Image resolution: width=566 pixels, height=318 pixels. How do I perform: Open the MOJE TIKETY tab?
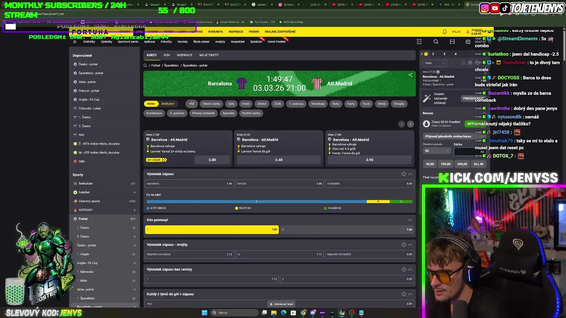tap(209, 55)
